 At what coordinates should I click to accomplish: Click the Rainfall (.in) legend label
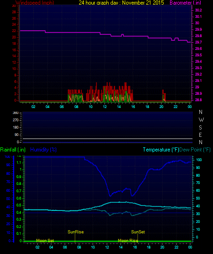point(13,150)
